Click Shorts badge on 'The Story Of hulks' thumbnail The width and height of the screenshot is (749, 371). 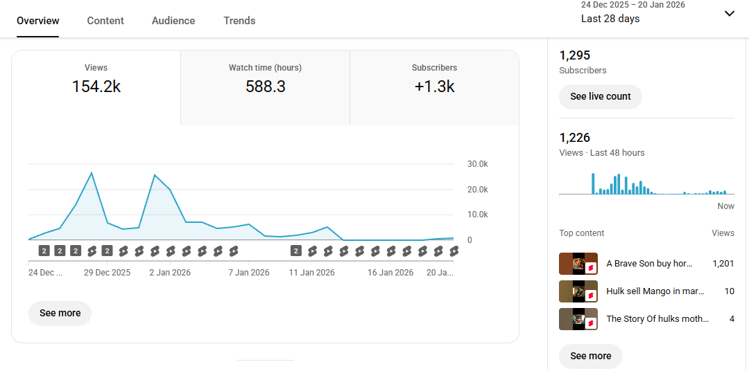[x=591, y=323]
